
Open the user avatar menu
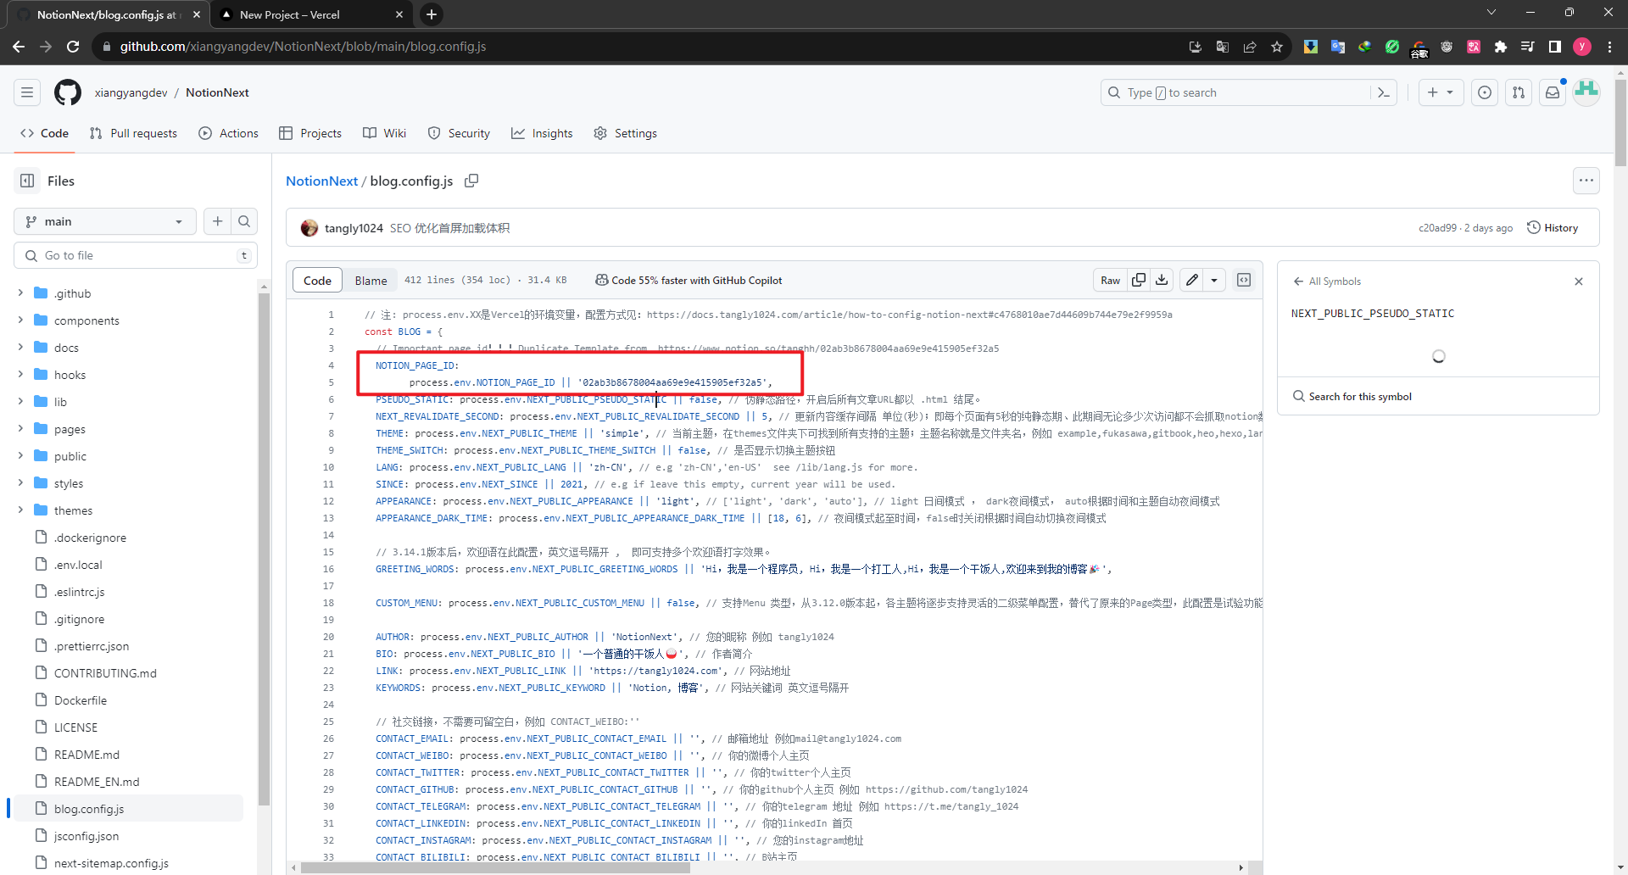pyautogui.click(x=1586, y=92)
